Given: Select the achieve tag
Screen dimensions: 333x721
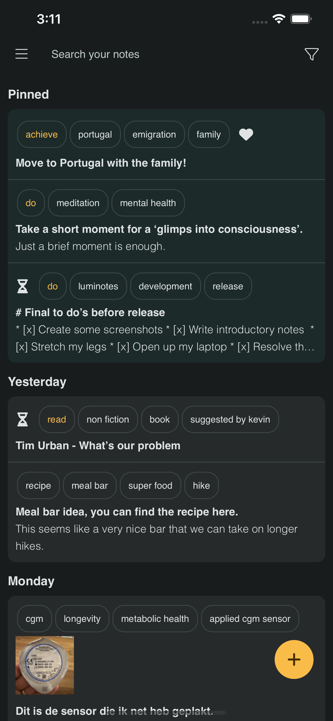Looking at the screenshot, I should click(x=42, y=134).
